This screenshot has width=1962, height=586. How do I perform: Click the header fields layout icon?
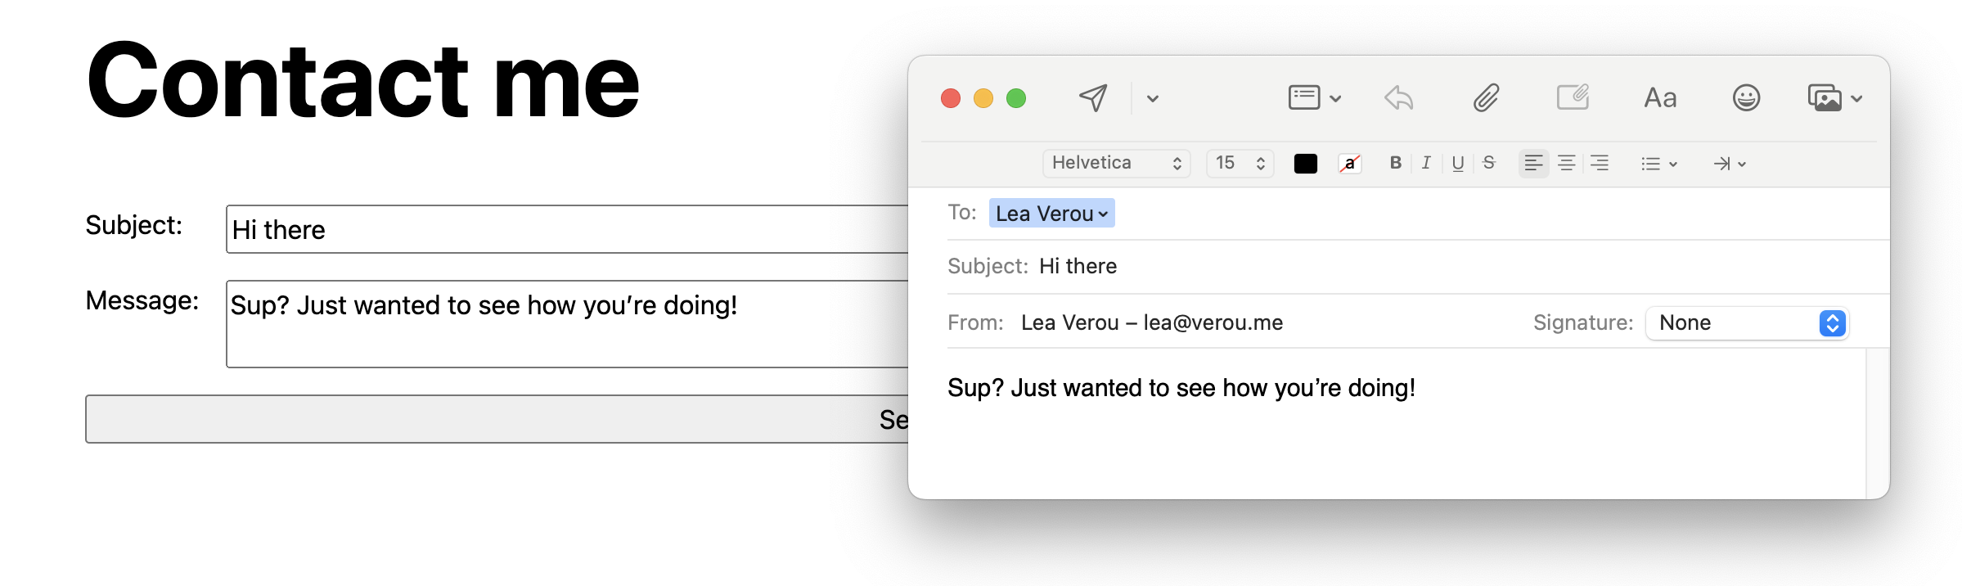click(x=1305, y=98)
